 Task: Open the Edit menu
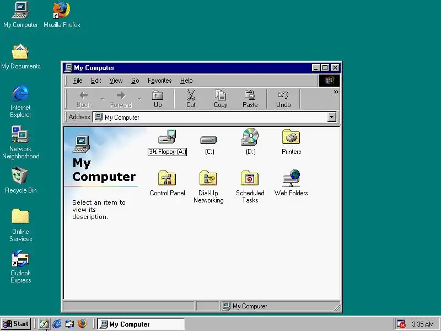point(96,81)
